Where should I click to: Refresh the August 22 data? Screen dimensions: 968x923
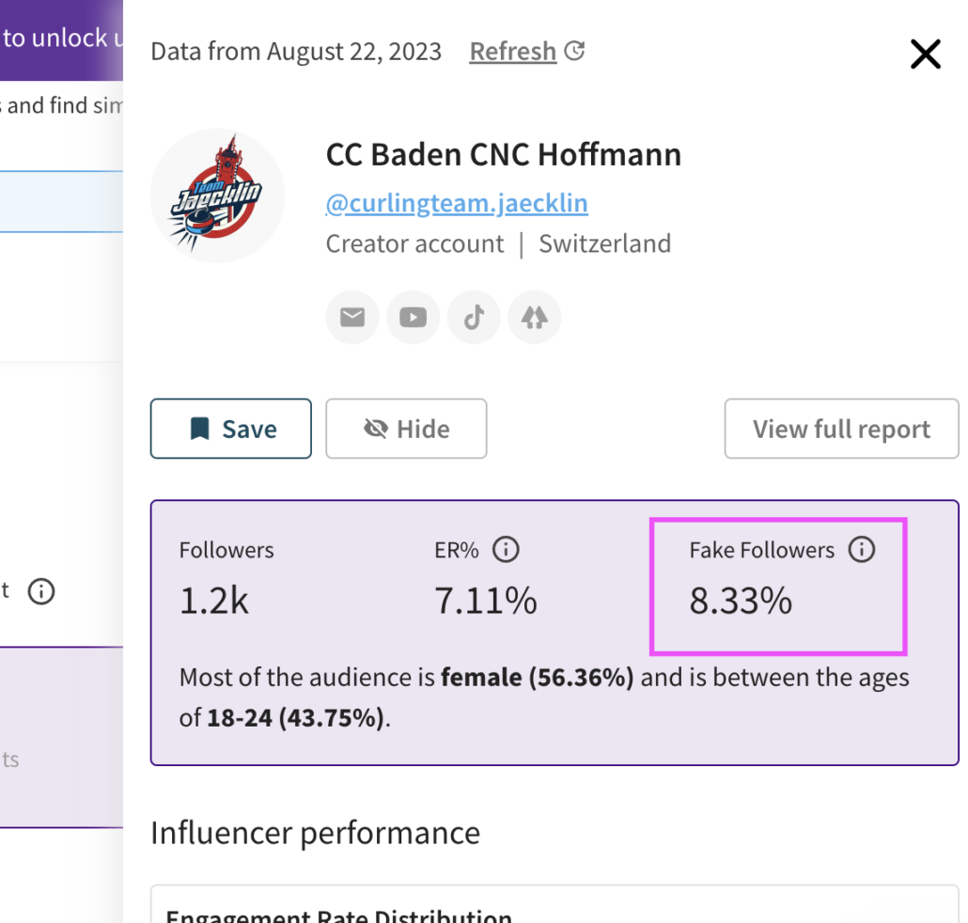tap(513, 52)
